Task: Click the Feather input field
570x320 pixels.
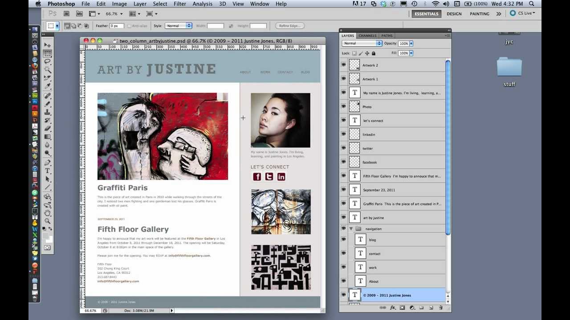Action: click(x=117, y=26)
